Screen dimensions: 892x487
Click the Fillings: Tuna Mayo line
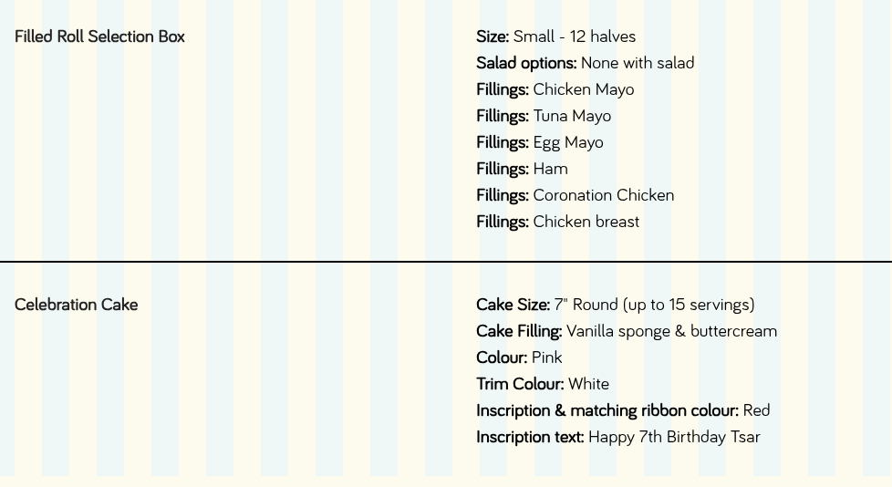point(544,116)
